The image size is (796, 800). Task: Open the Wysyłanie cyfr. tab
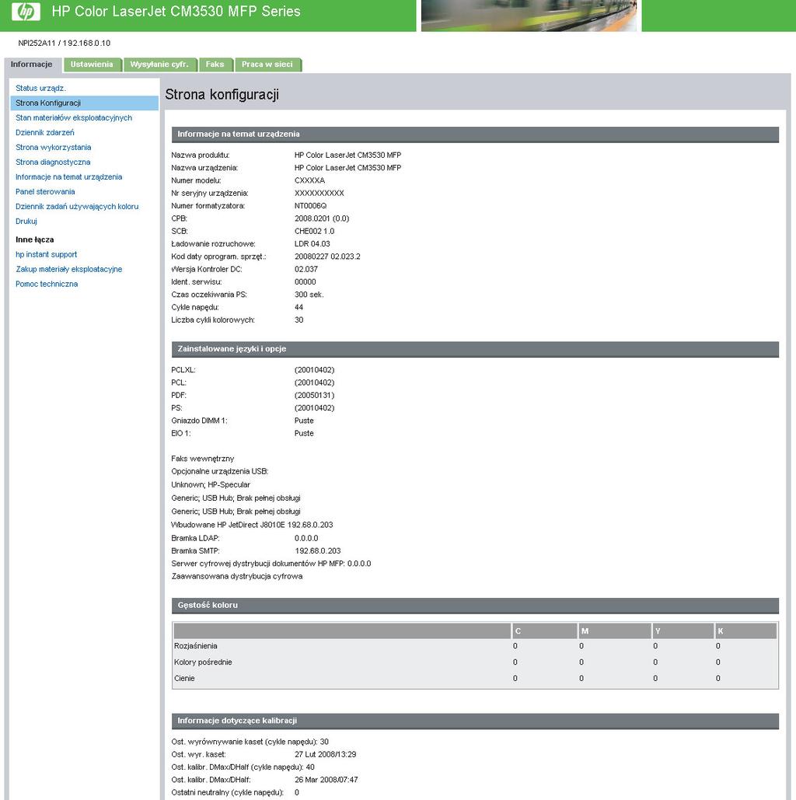pos(159,65)
